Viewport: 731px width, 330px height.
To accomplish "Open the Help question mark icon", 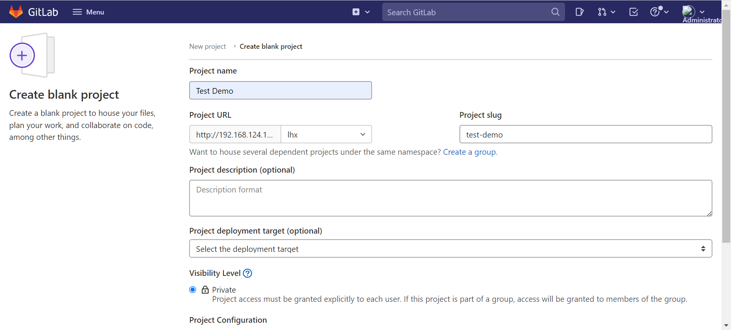I will point(655,12).
